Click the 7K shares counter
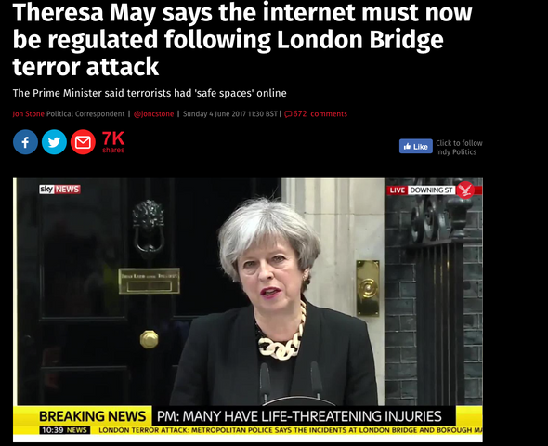 113,142
